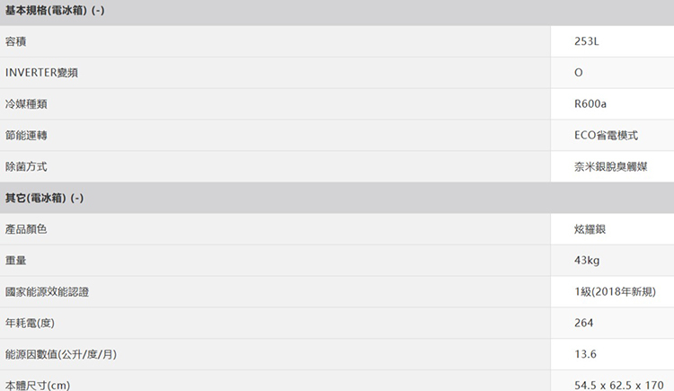Select the 冷媒種類 row label
674x391 pixels.
[x=26, y=104]
